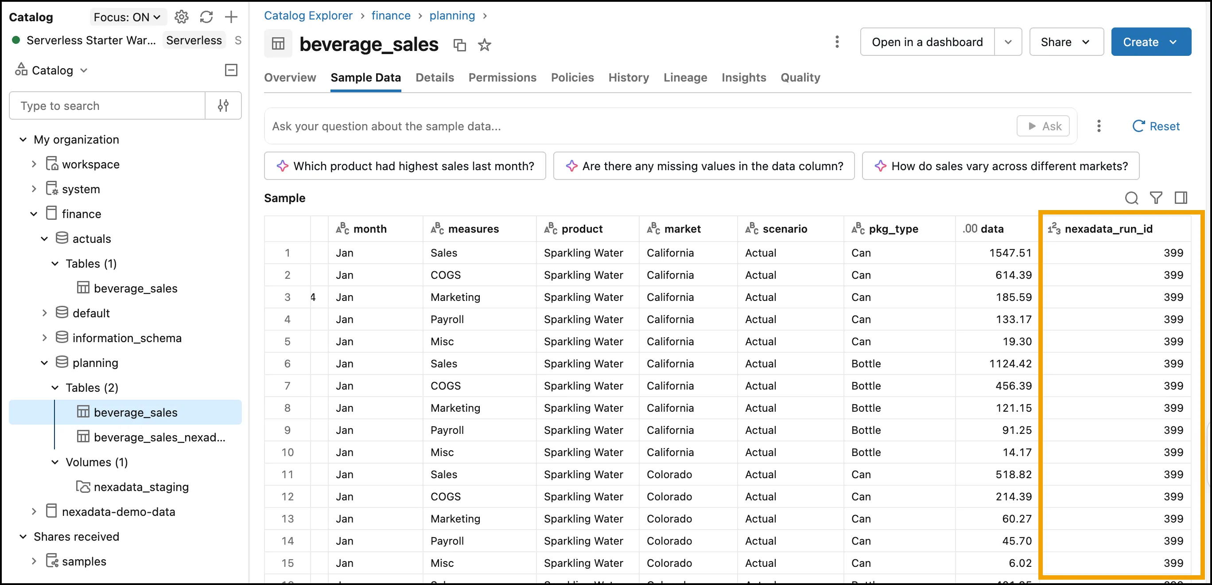Open the sample data filter icon
This screenshot has height=585, width=1212.
(1156, 198)
